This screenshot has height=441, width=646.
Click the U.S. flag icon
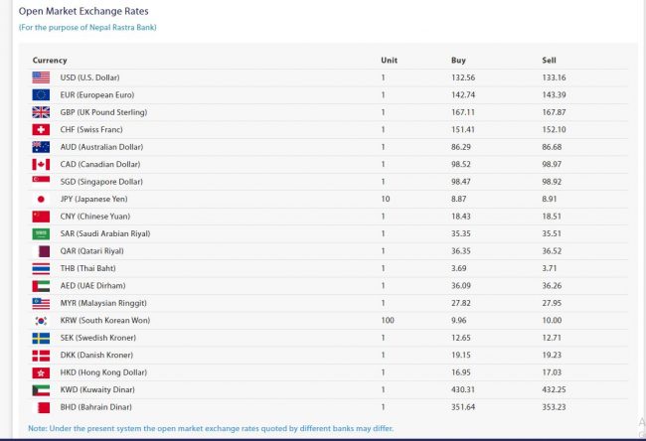pos(41,77)
